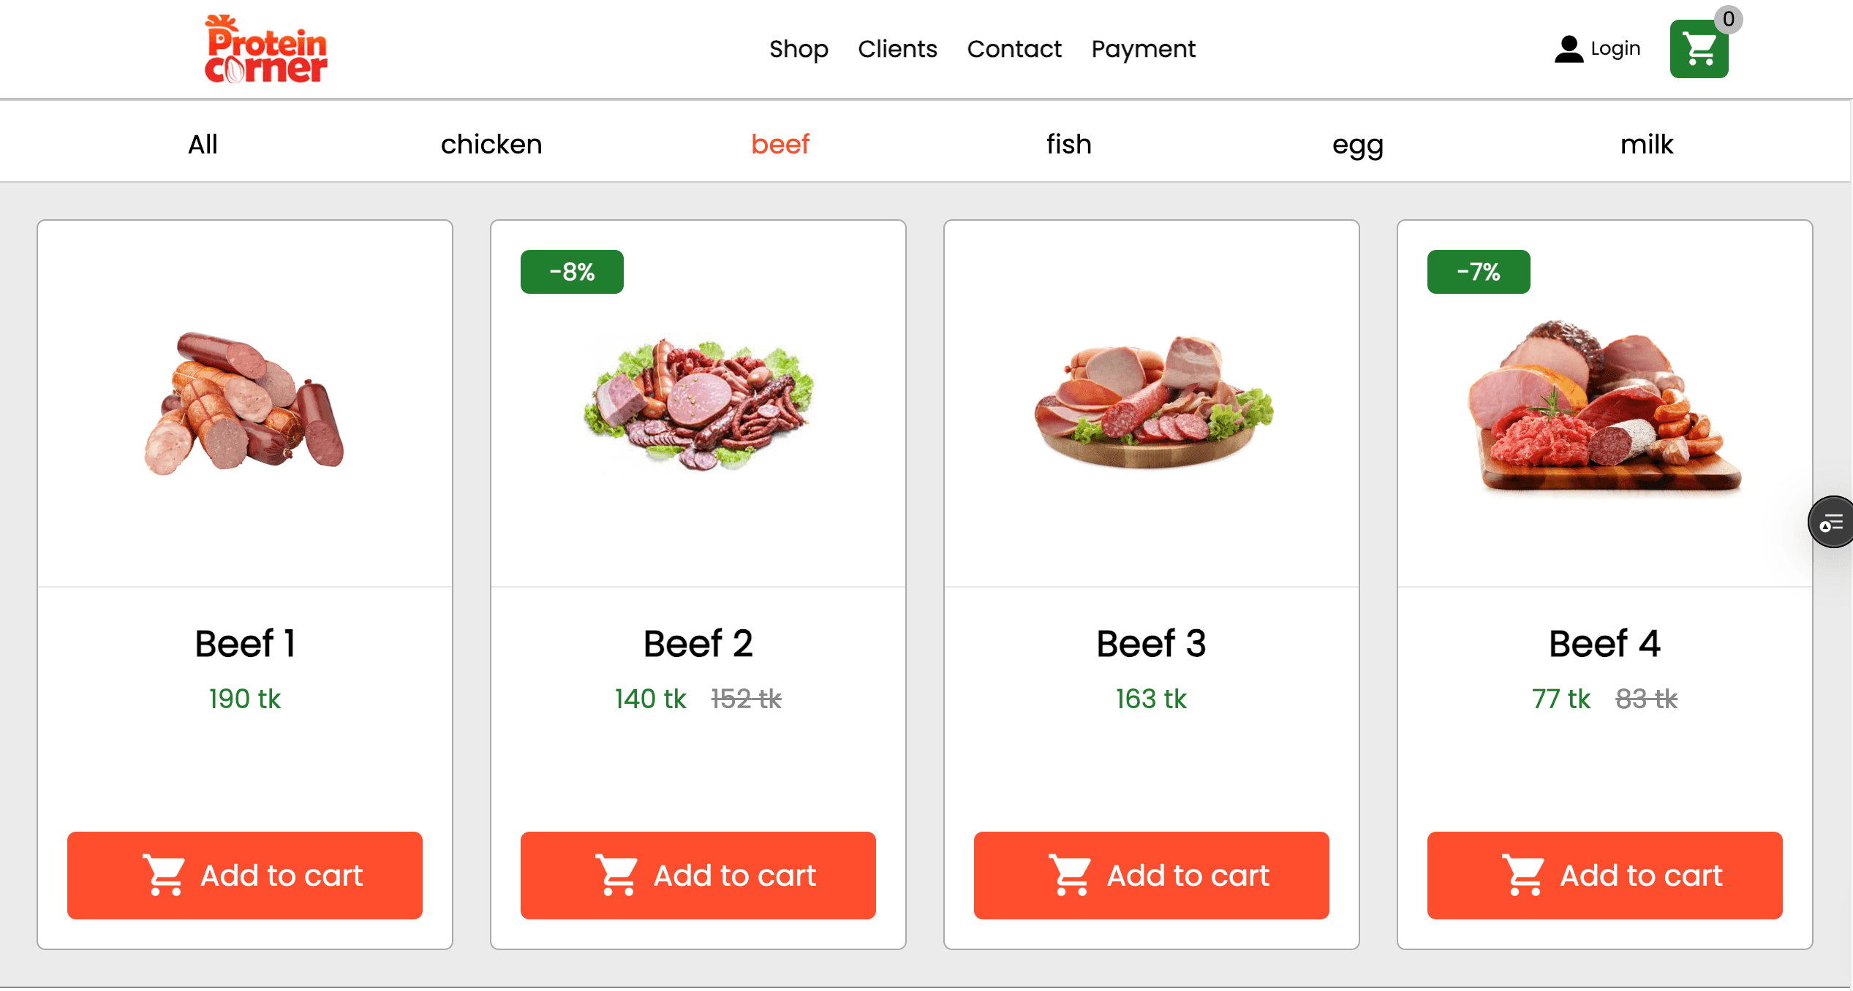1853x991 pixels.
Task: Click the Protein Corner logo
Action: pos(265,49)
